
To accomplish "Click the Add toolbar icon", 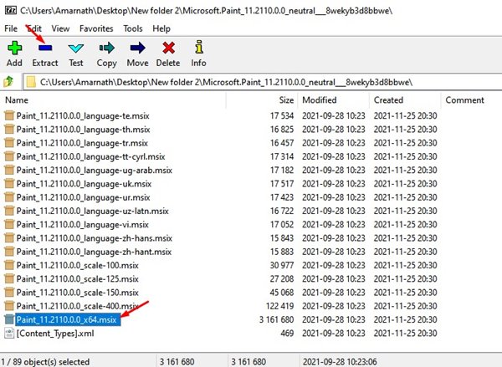I will (x=14, y=48).
